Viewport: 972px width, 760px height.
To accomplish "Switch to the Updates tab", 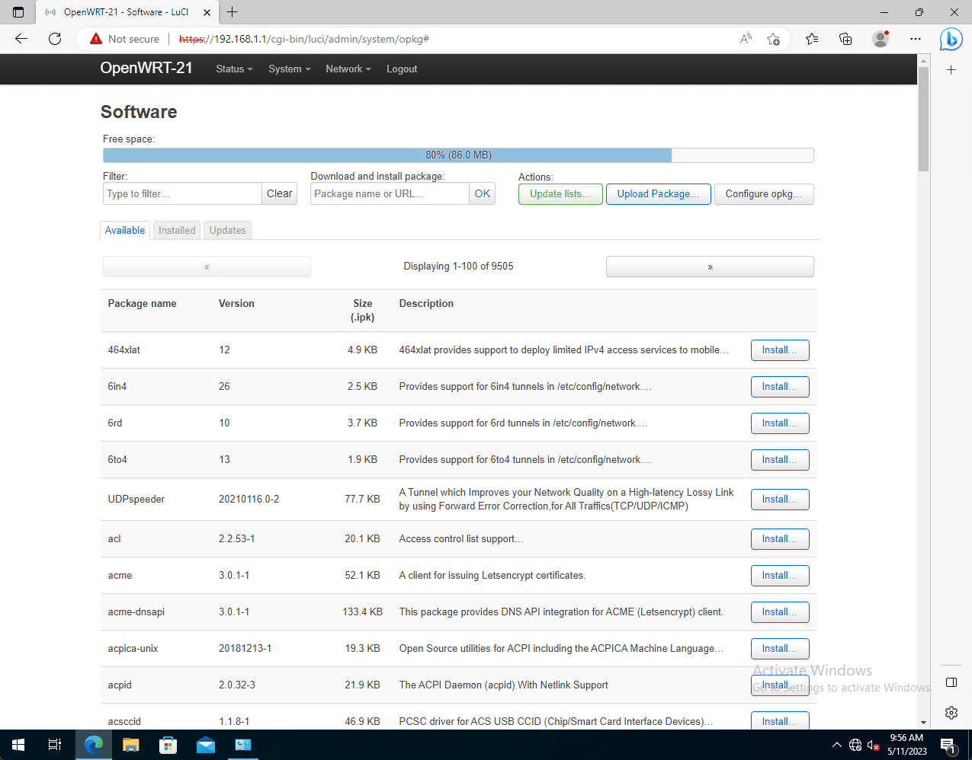I will 228,230.
